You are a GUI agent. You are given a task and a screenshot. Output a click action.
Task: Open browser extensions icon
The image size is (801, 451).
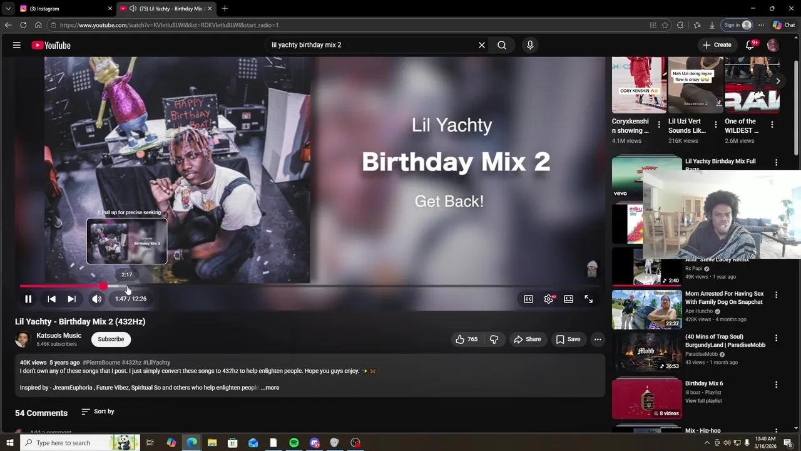point(680,25)
